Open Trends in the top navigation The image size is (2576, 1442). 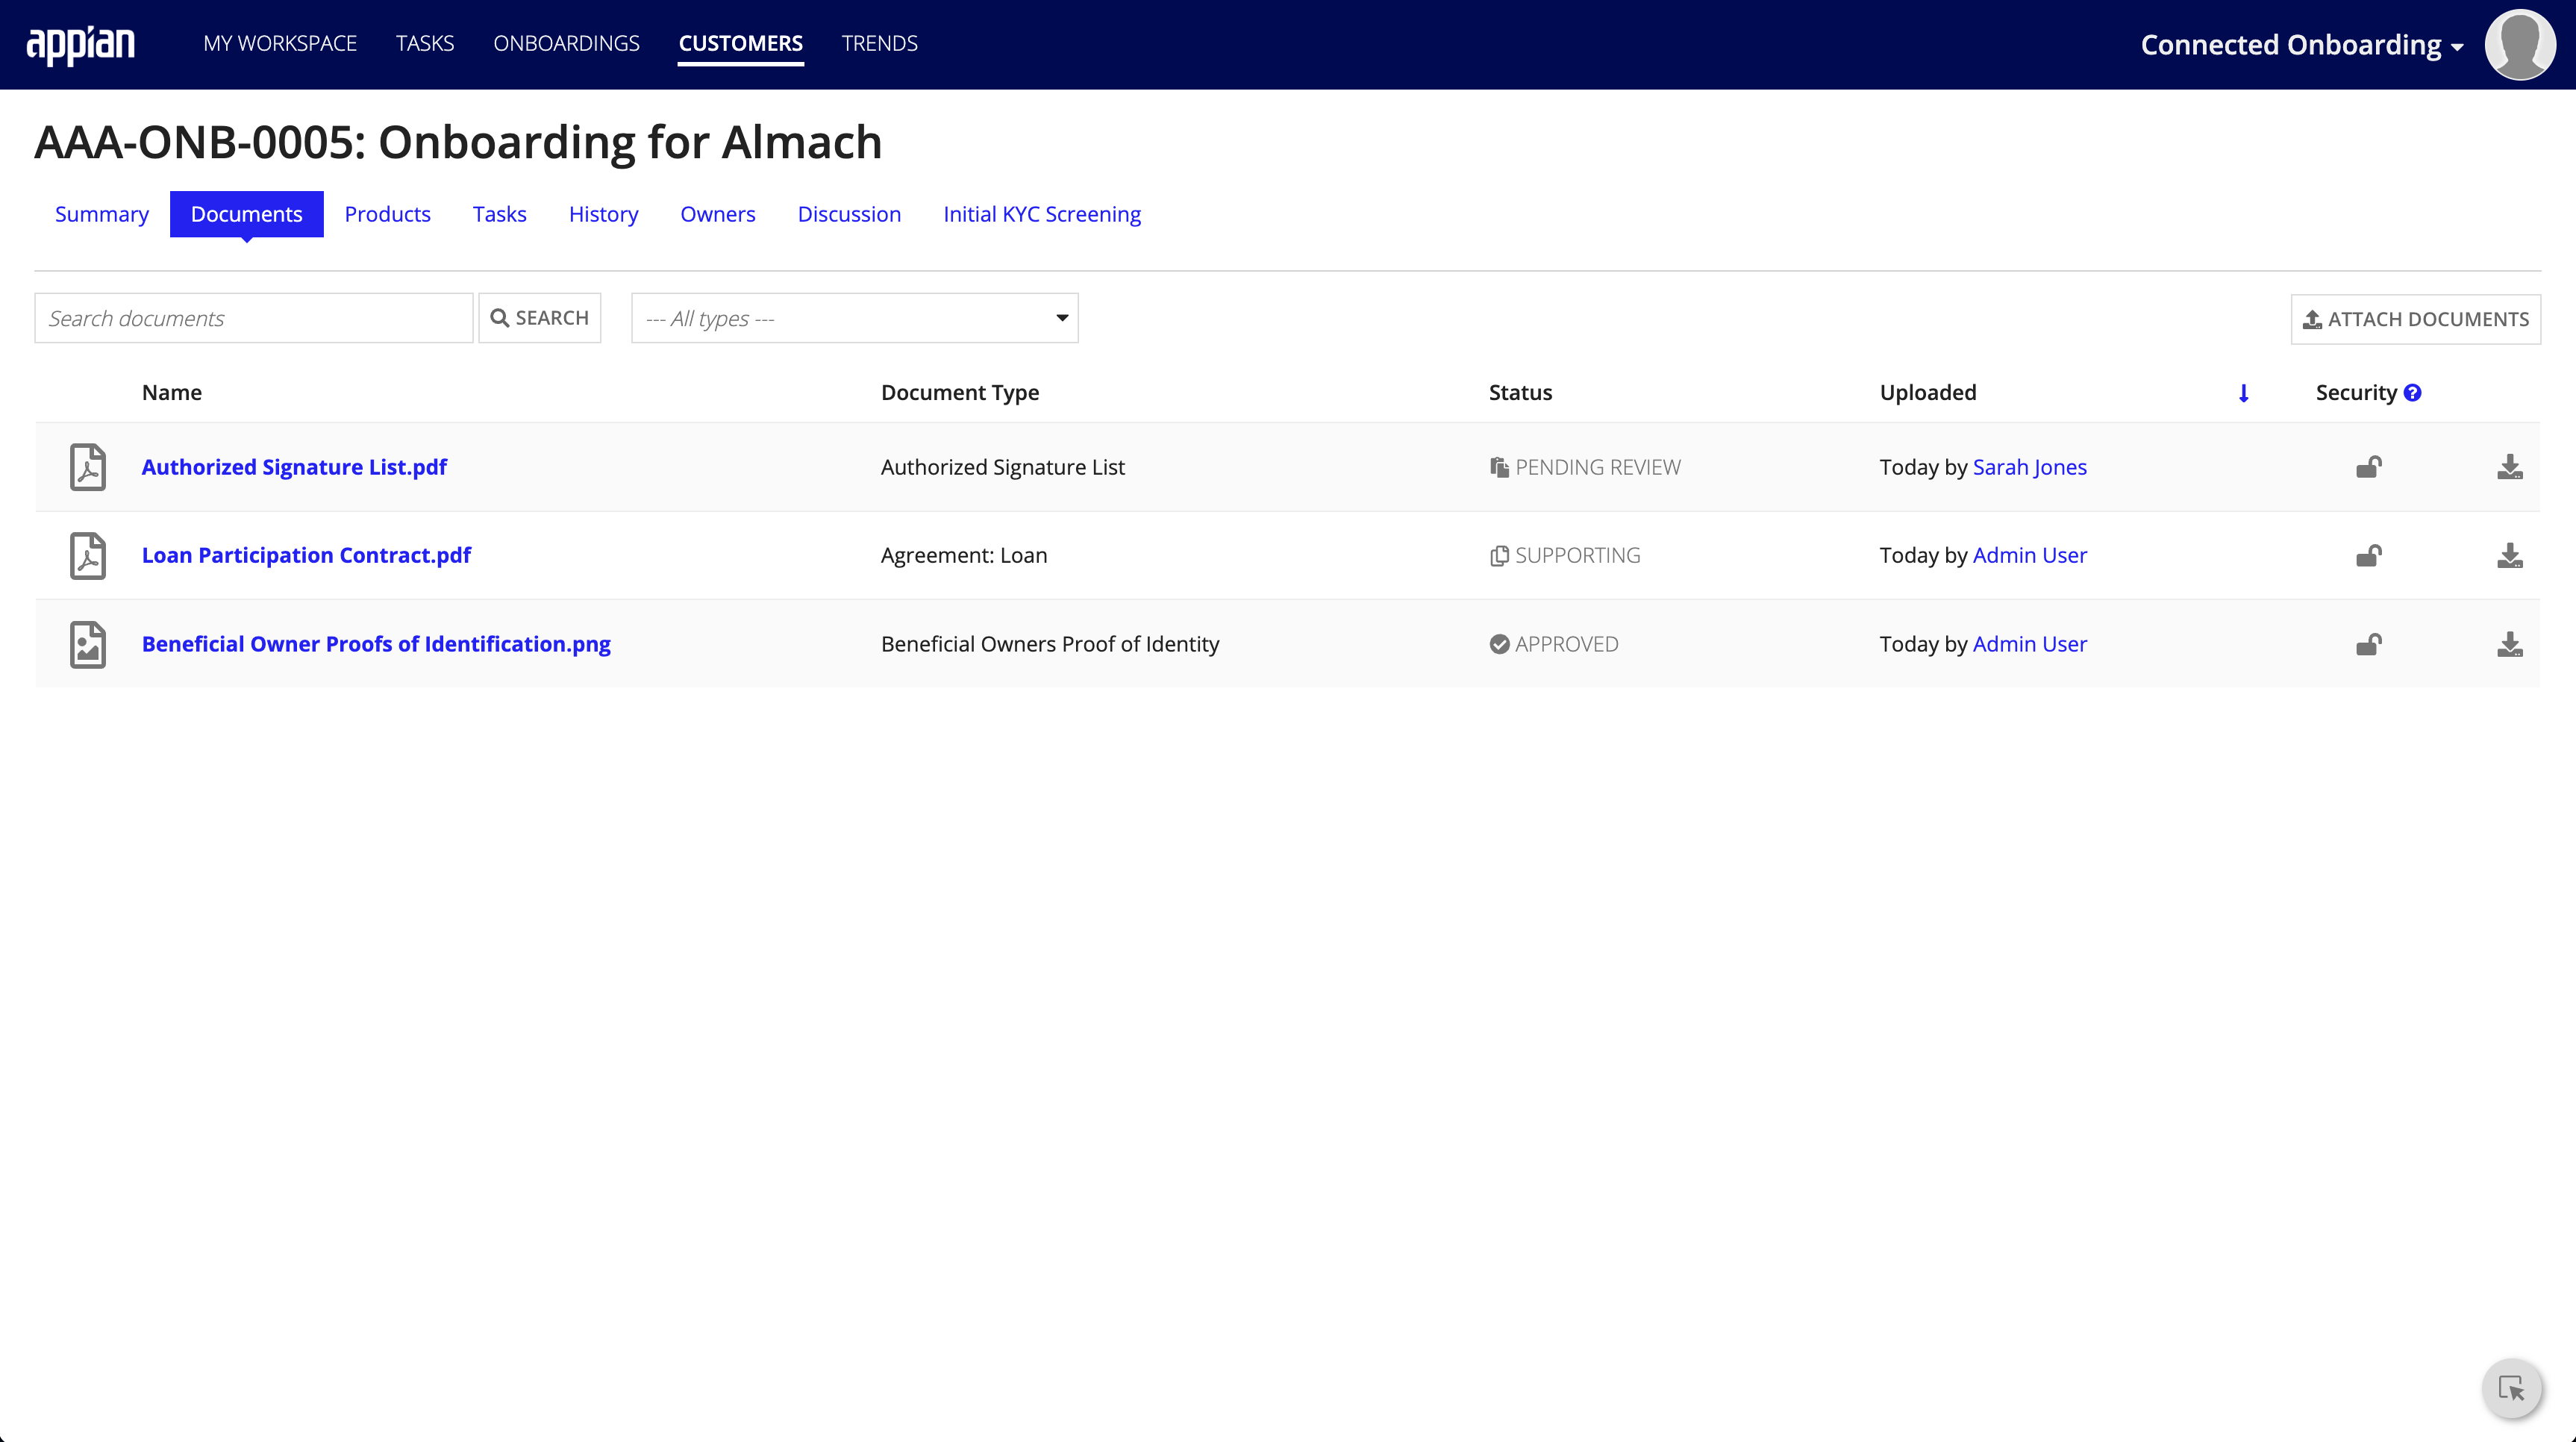pos(880,43)
